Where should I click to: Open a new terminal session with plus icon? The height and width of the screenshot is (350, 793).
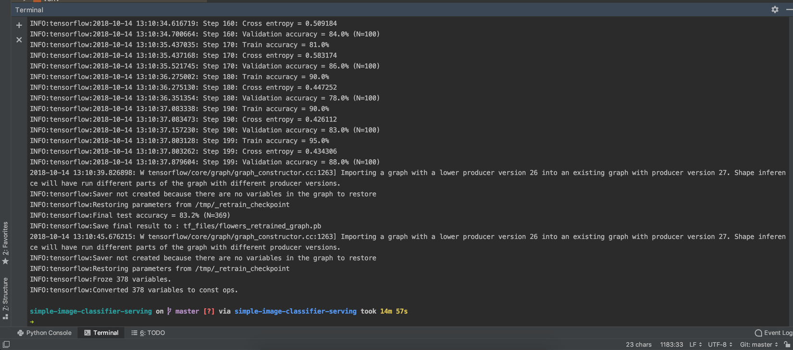click(19, 25)
